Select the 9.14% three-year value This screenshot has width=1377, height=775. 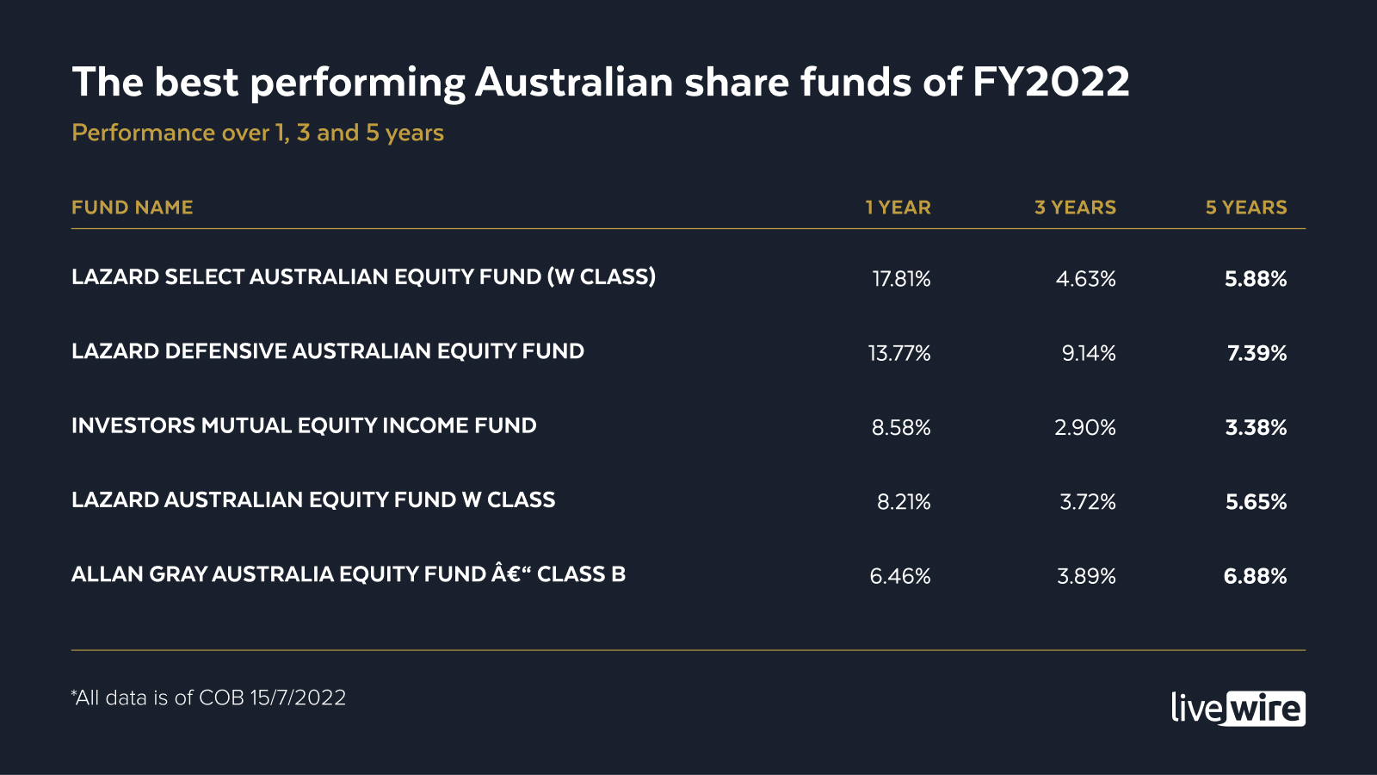1088,353
